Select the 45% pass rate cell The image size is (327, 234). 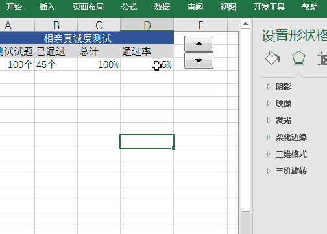[x=147, y=64]
